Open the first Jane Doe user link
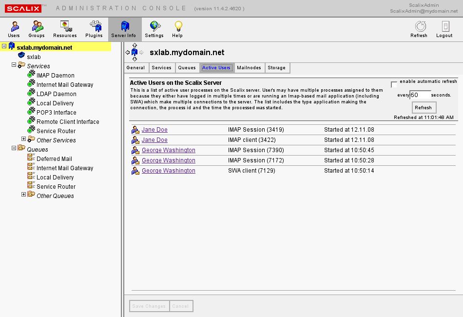Viewport: 463px width, 317px height. [154, 130]
